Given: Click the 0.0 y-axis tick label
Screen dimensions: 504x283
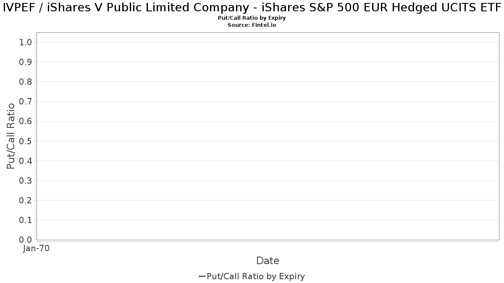Looking at the screenshot, I should [x=26, y=240].
